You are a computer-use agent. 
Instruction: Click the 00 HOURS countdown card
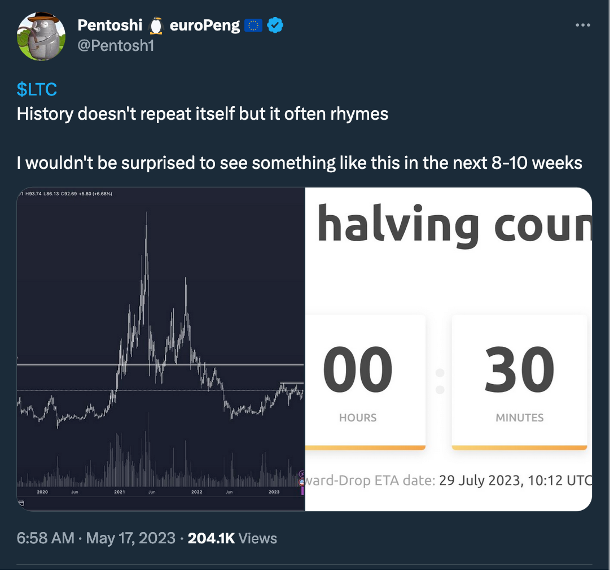(x=365, y=382)
